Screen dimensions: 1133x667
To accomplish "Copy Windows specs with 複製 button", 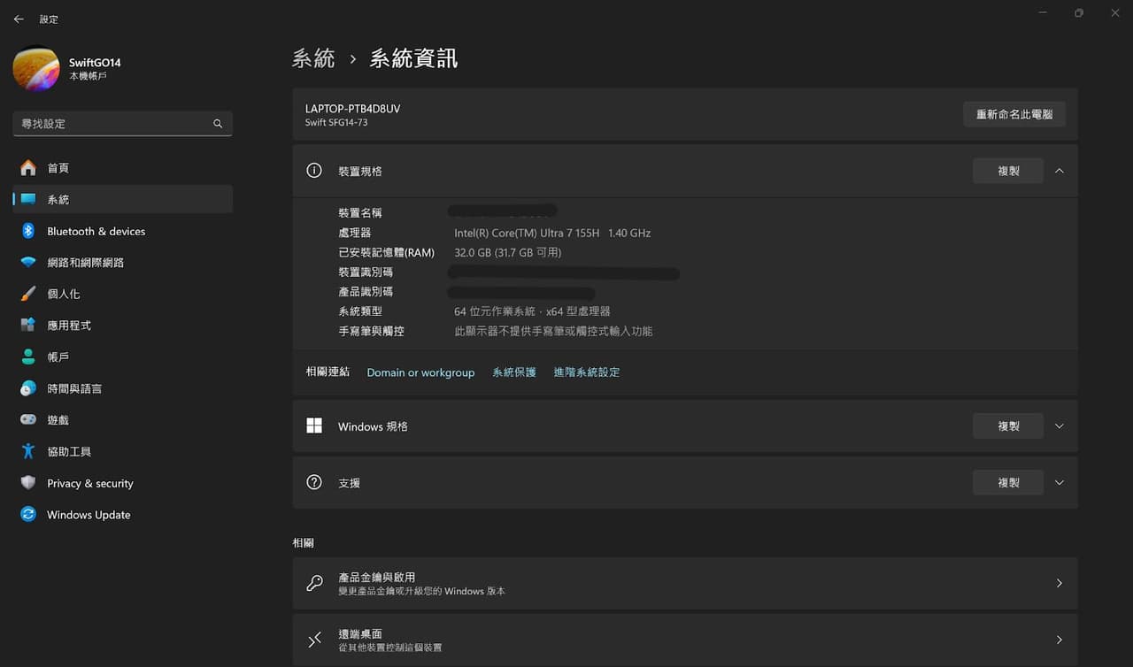I will point(1008,426).
